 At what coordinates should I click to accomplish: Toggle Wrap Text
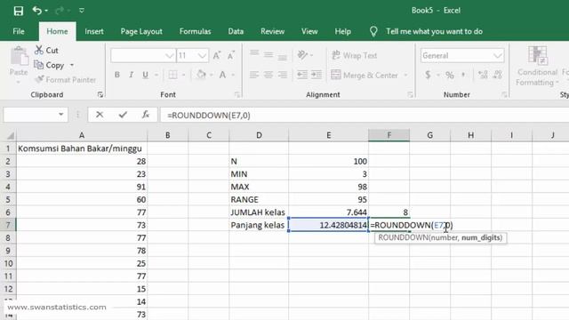click(355, 55)
